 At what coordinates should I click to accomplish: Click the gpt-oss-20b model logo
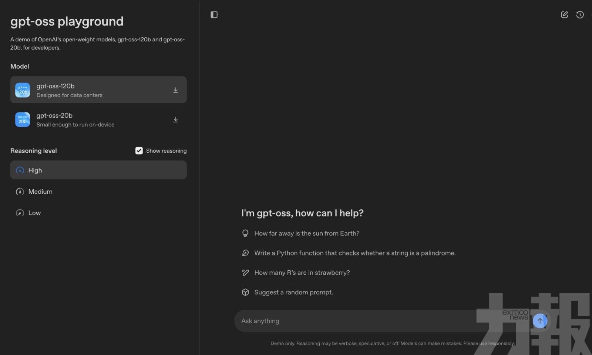(23, 119)
